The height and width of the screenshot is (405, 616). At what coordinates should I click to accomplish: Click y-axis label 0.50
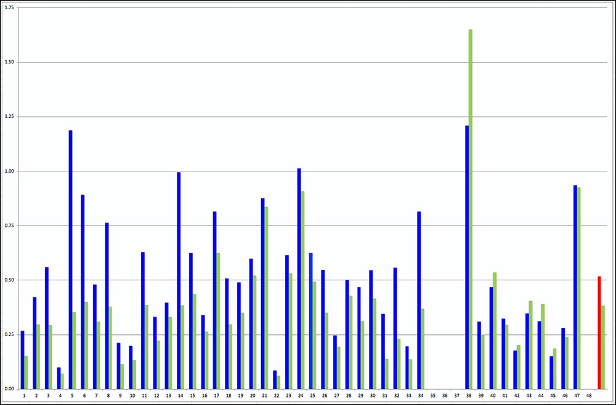10,280
